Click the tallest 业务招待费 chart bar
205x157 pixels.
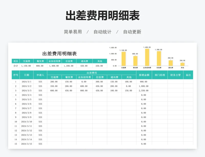click(x=148, y=58)
